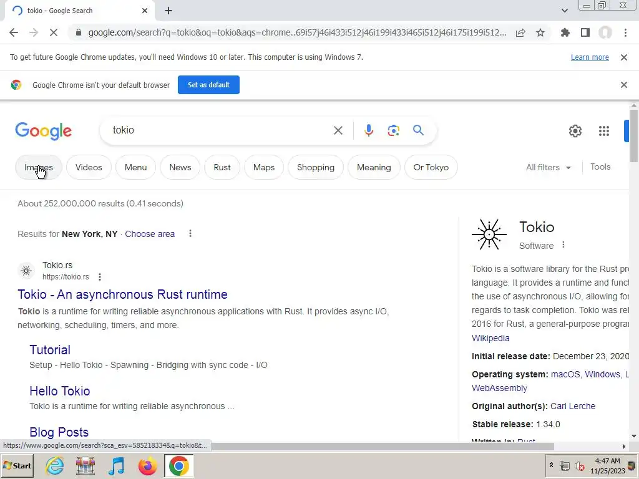Click the horizontal scrollbar thumb
This screenshot has width=639, height=479.
tap(383, 447)
